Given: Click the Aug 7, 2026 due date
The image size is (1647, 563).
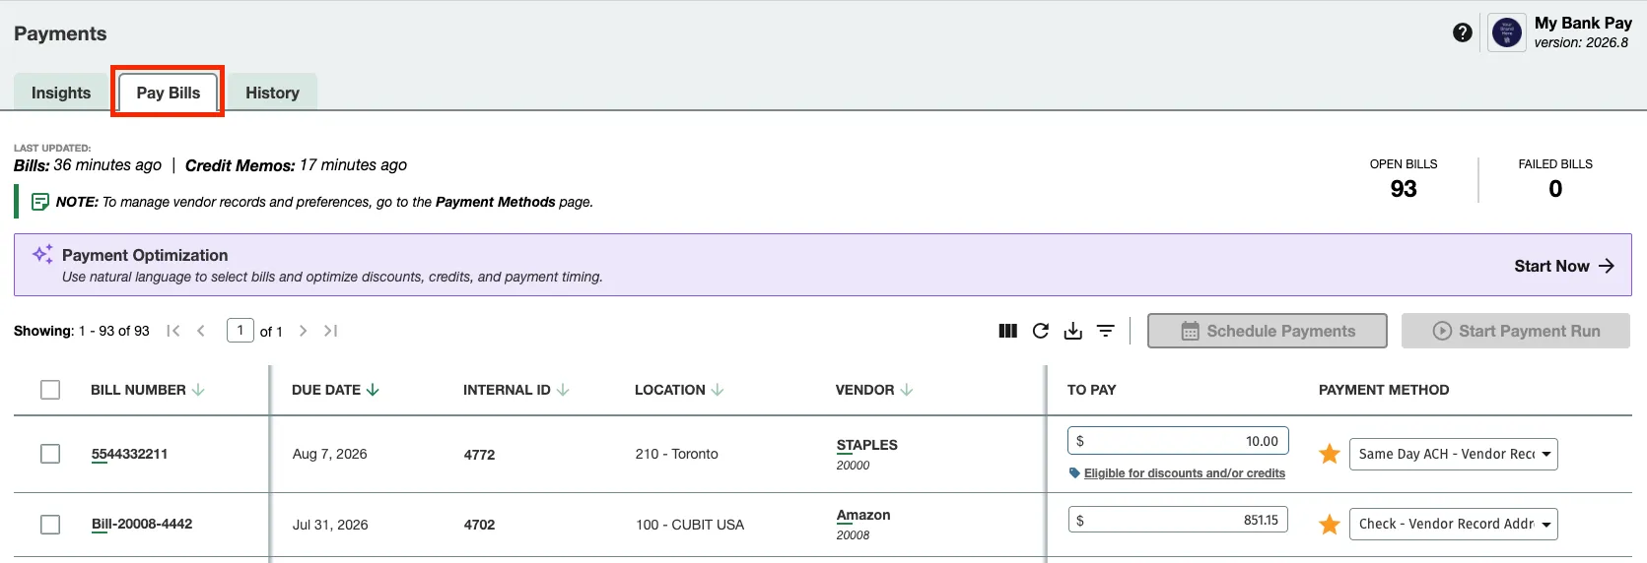Looking at the screenshot, I should click(x=329, y=454).
